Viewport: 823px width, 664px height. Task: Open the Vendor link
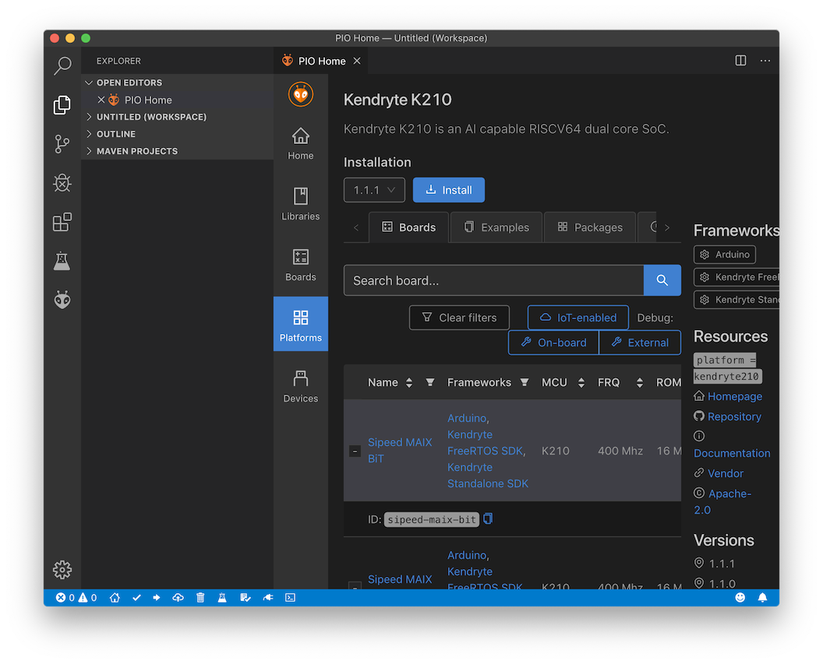click(726, 474)
